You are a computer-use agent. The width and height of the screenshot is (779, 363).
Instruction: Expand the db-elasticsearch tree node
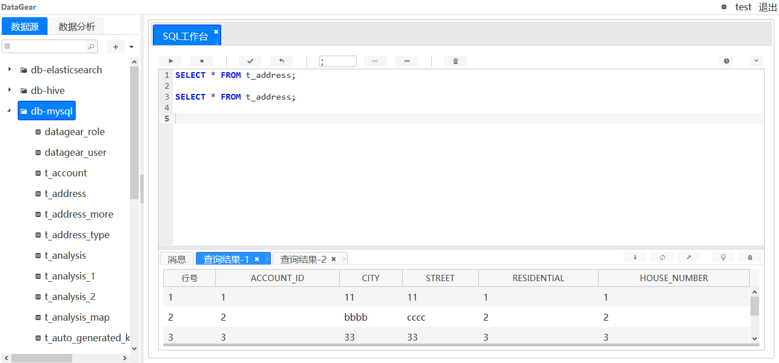click(9, 69)
